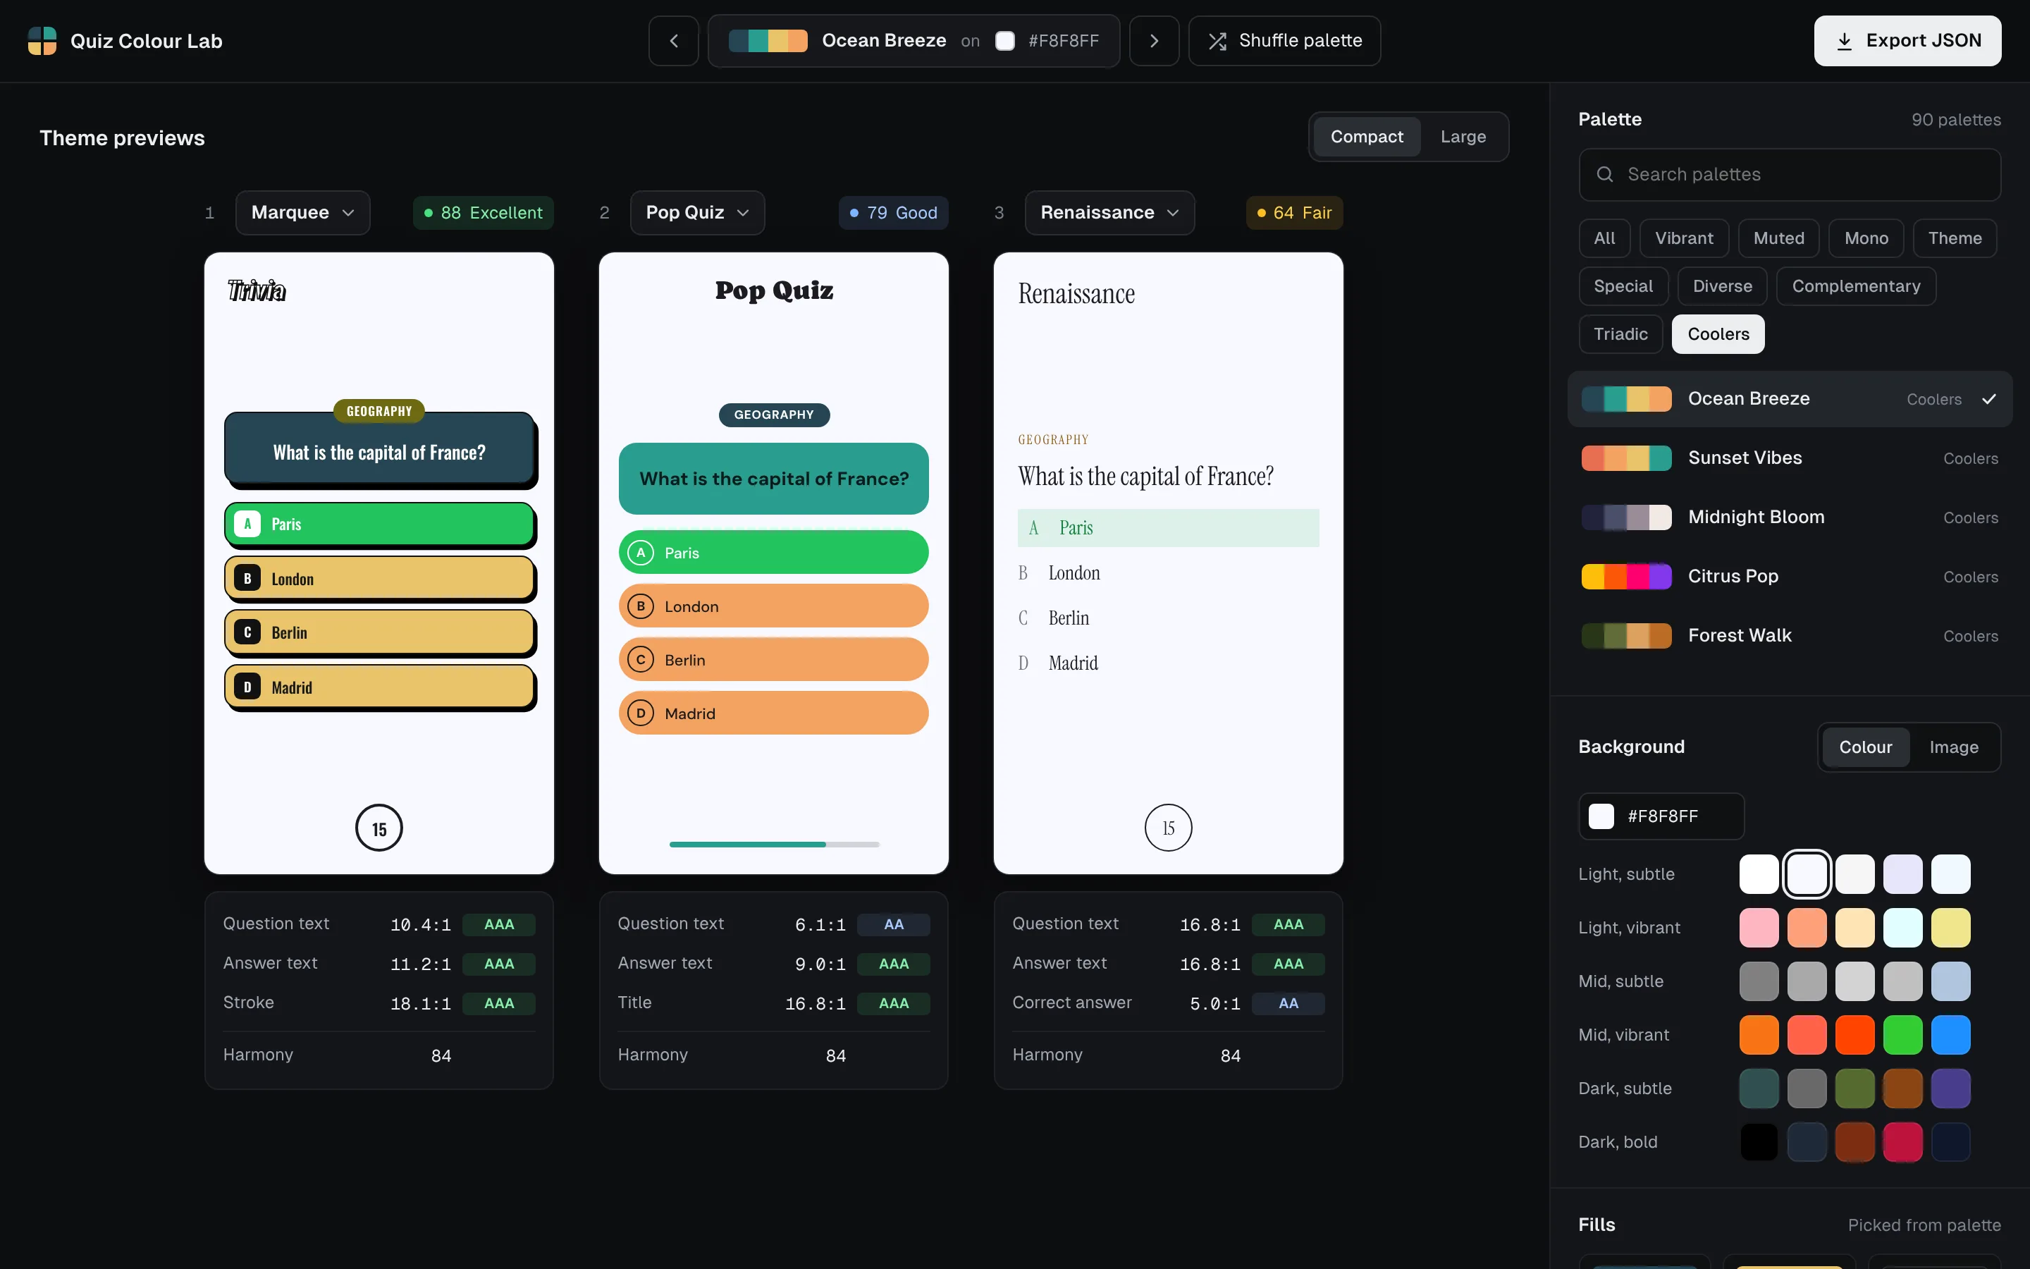Filter palettes by Diverse
This screenshot has height=1269, width=2030.
pos(1722,286)
